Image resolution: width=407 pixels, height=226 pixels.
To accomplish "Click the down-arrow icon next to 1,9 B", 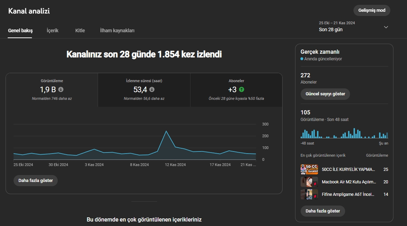I will 61,89.
